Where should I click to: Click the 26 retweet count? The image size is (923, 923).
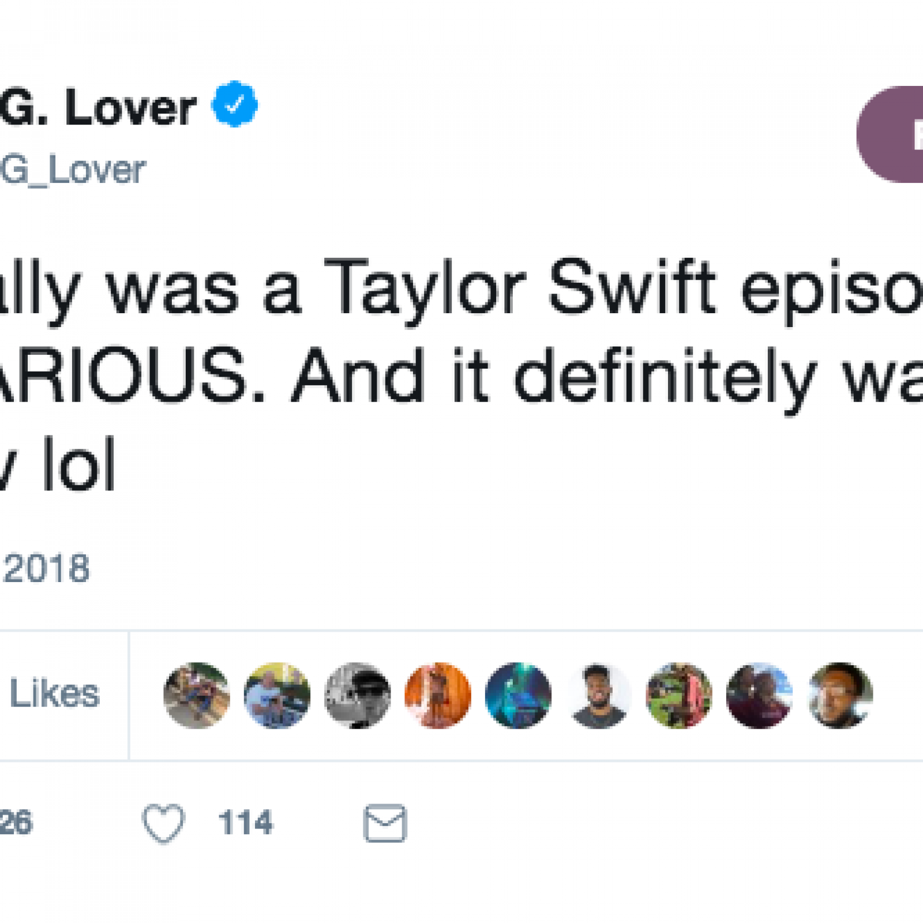point(16,823)
